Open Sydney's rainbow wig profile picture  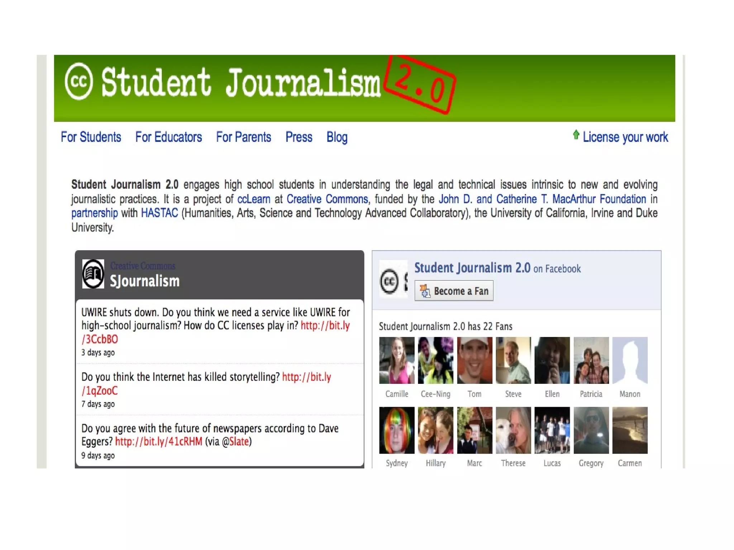click(397, 430)
